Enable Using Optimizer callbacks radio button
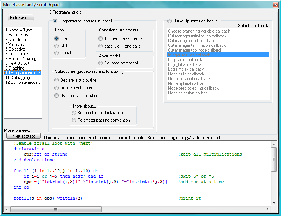 coord(169,21)
